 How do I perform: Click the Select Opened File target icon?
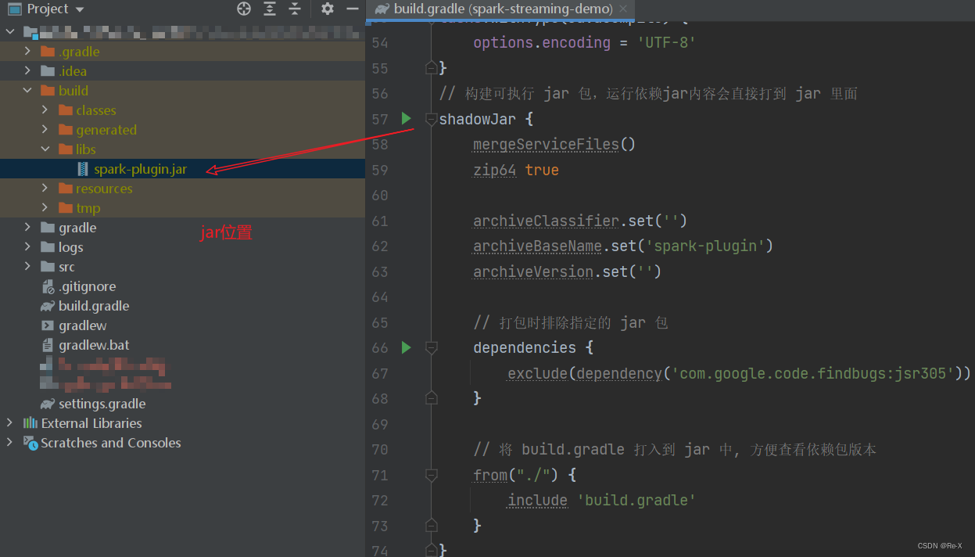244,9
